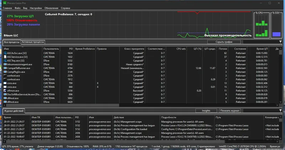Viewport: 285px width, 150px height.
Task: Click right arrow of process list scrollbar
Action: coord(278,105)
